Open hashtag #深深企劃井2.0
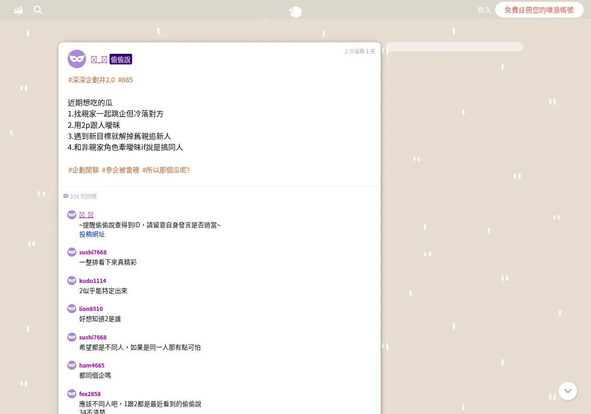 (92, 80)
